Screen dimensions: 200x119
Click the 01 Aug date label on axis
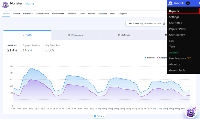98,109
